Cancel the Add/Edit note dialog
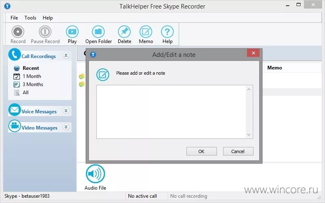The height and width of the screenshot is (203, 325). 238,151
